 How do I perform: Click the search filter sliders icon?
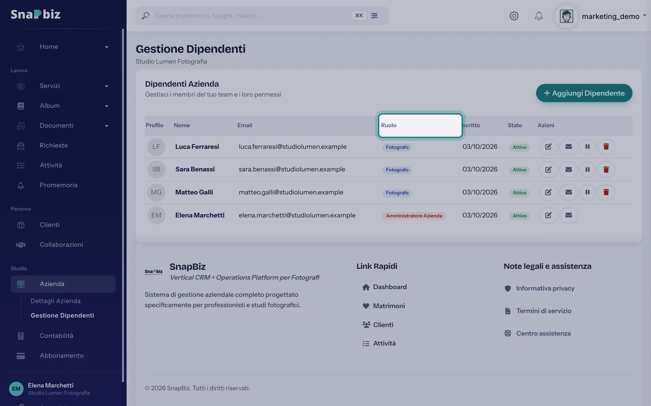click(x=374, y=15)
